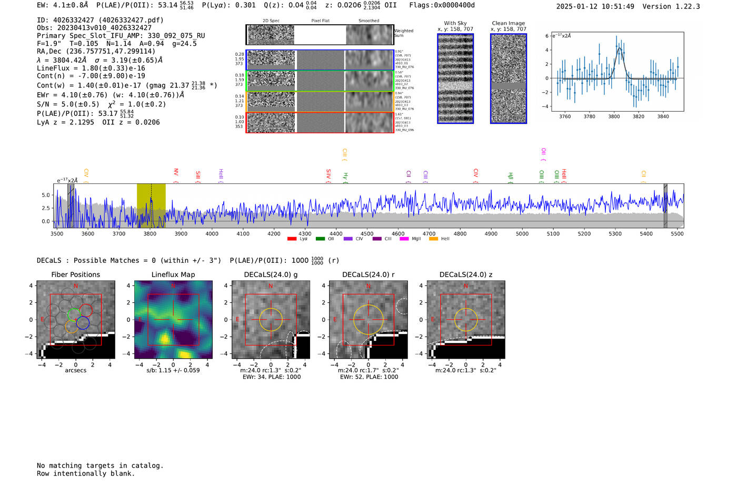Open the DECaLS(24.0) g image
The height and width of the screenshot is (502, 737).
[271, 320]
